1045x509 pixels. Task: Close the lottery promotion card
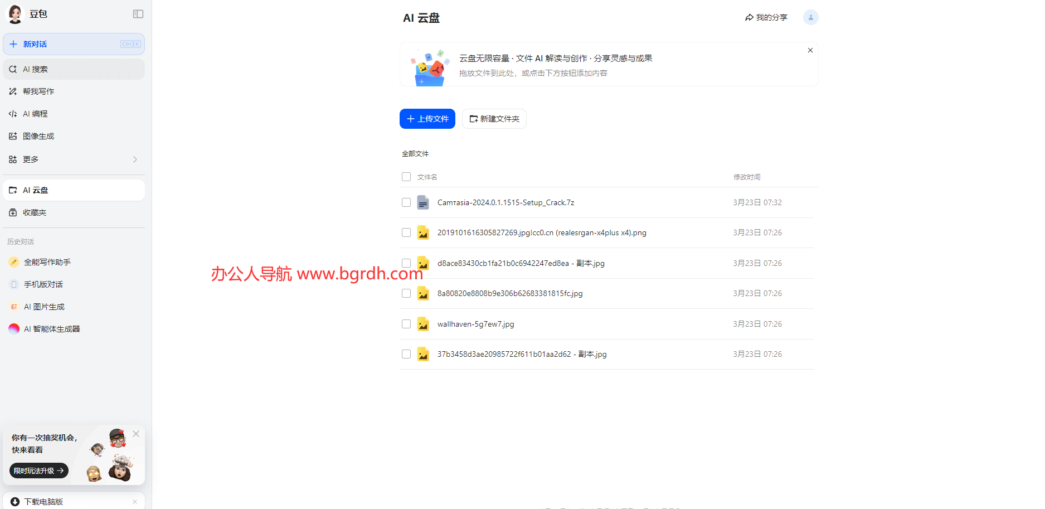click(136, 434)
